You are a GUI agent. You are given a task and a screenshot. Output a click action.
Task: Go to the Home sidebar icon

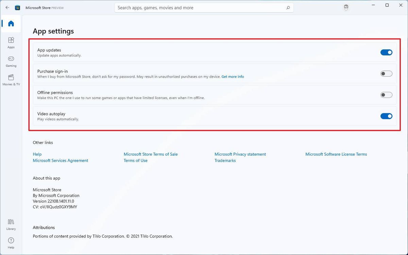pos(11,23)
